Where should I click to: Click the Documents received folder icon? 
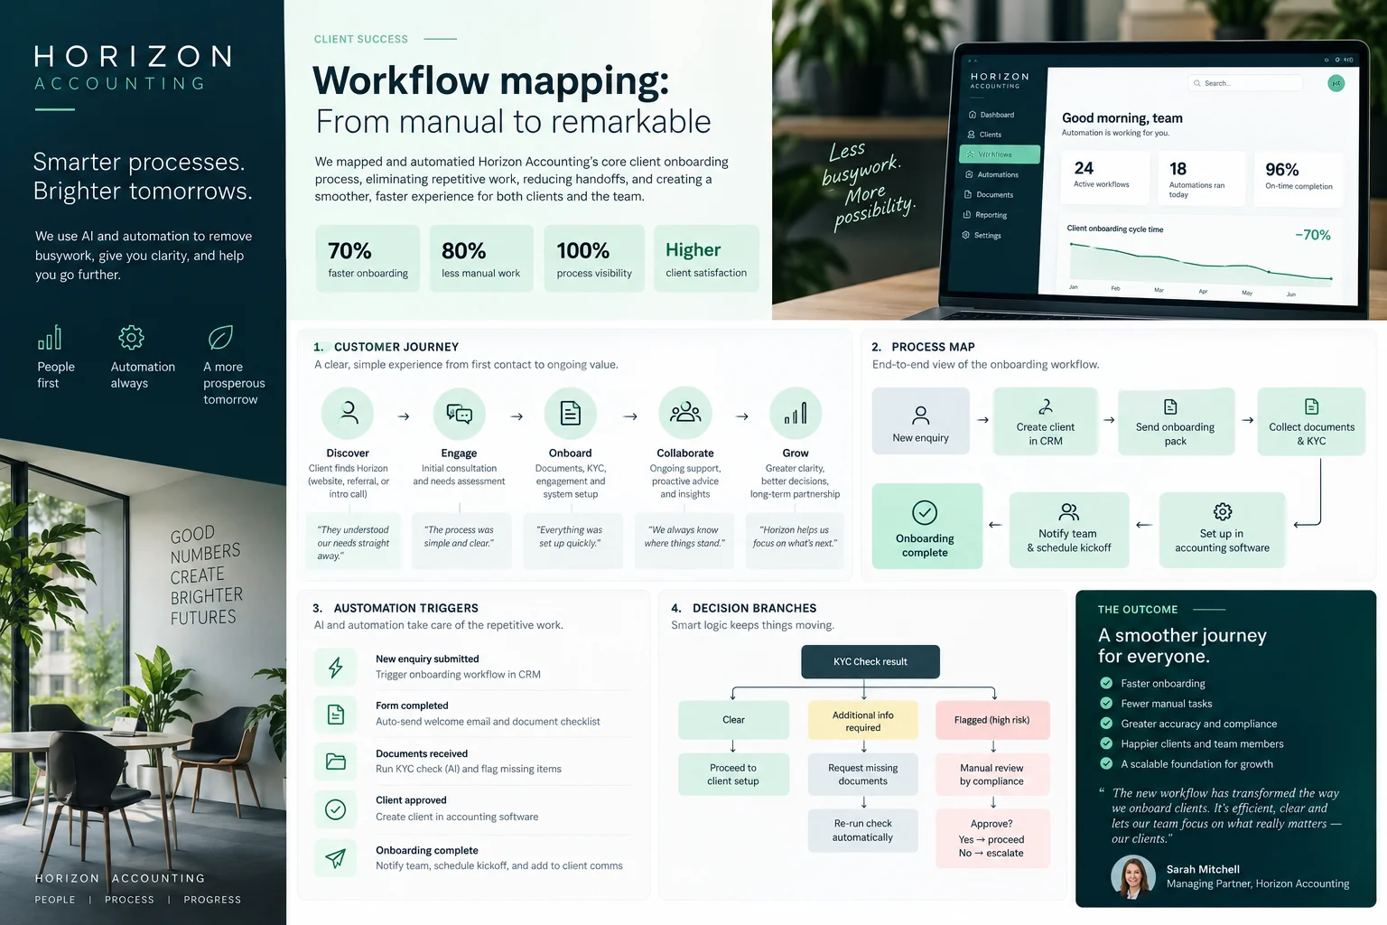(335, 761)
